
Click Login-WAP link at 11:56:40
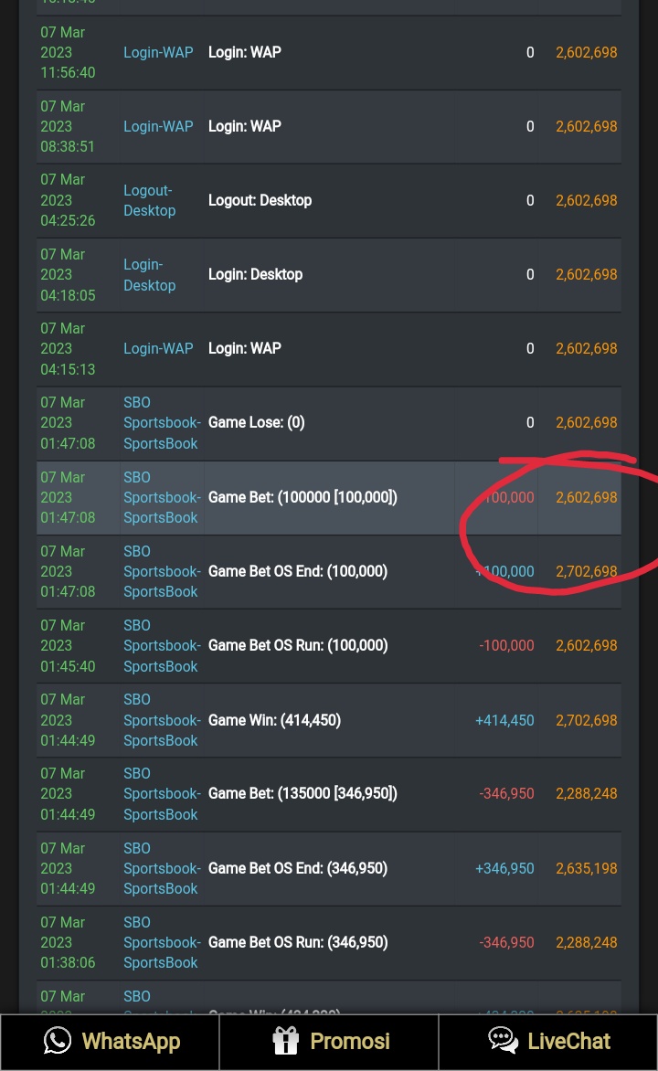158,53
